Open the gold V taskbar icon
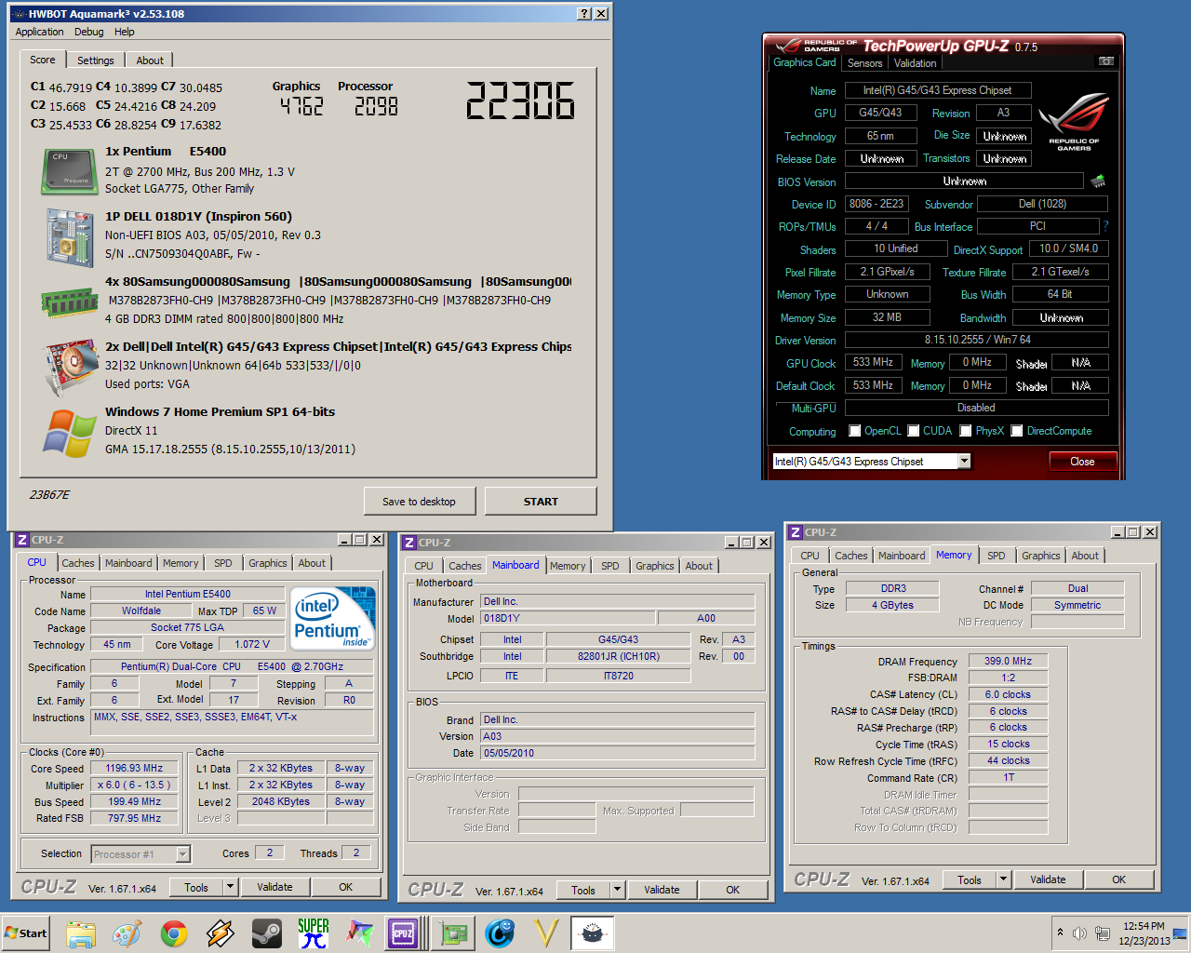 pos(546,933)
